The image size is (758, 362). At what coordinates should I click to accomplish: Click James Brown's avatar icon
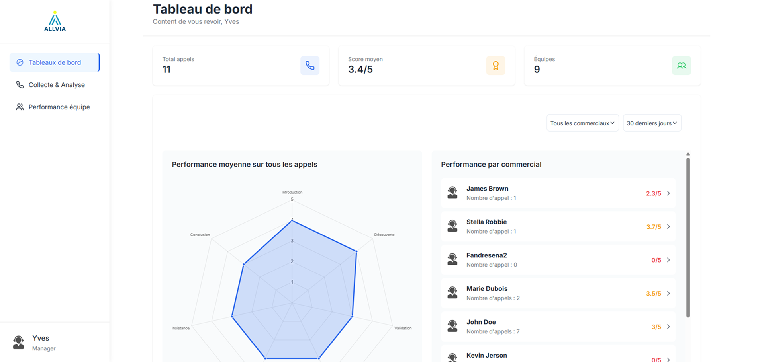tap(452, 193)
